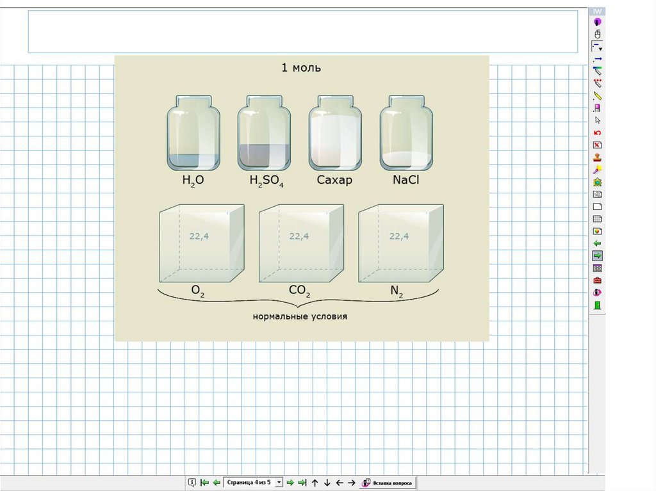Go to the first page using bottom bar
656x491 pixels.
point(205,483)
